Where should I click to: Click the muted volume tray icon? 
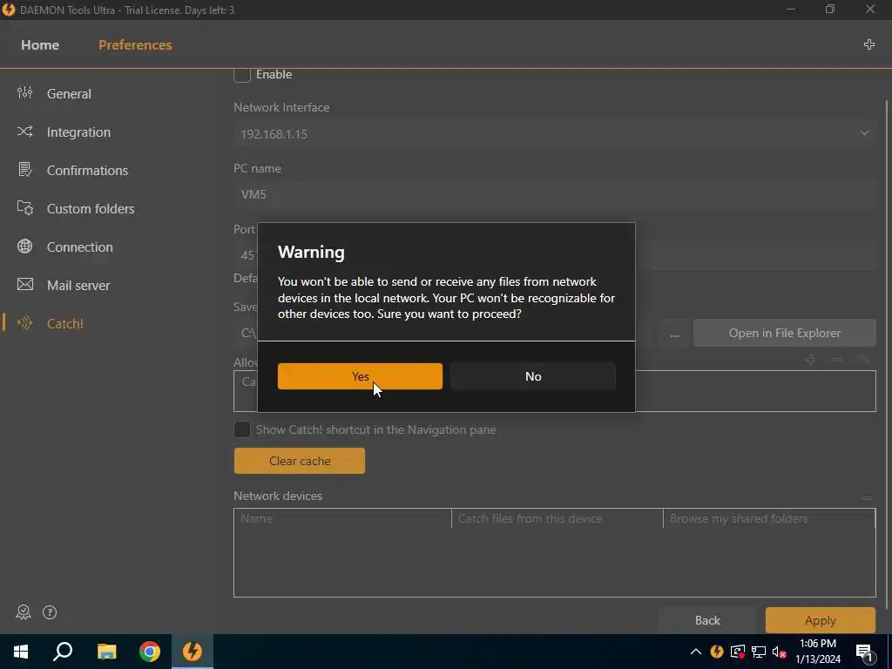780,652
